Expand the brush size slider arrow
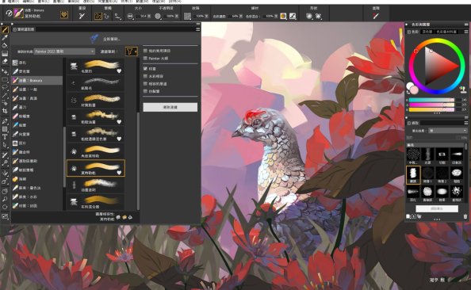Screen dimensions: 471x290 click(149, 16)
